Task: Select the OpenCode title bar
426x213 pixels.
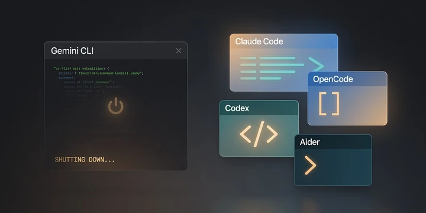Action: coord(347,79)
